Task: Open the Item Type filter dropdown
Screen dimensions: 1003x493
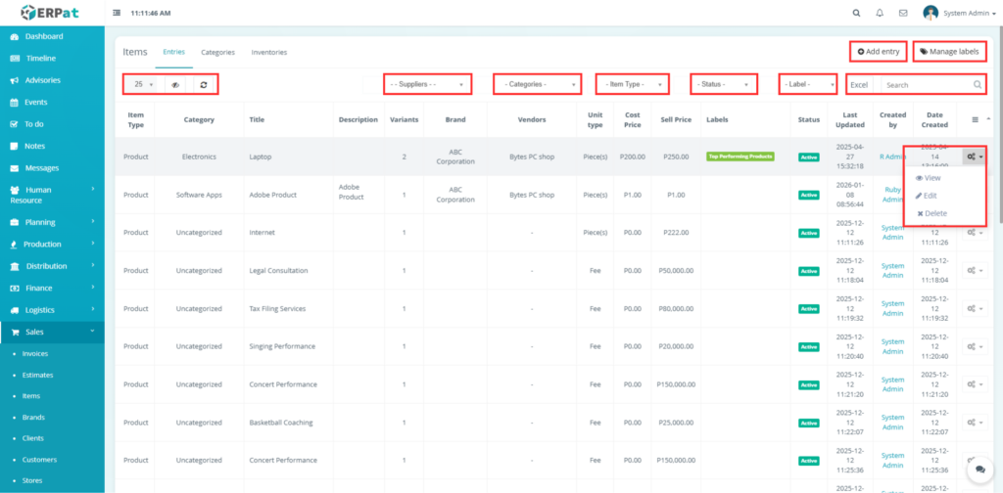Action: point(632,85)
